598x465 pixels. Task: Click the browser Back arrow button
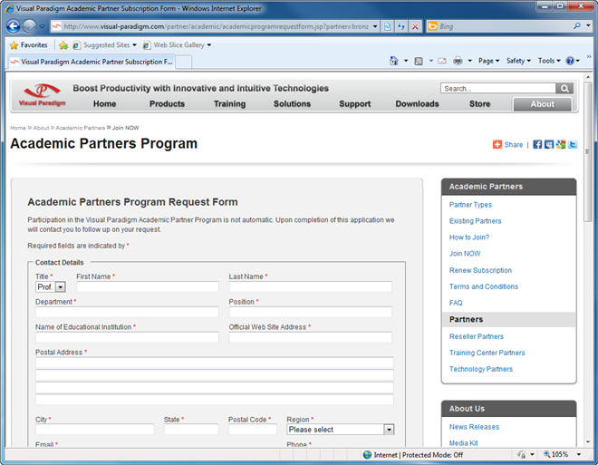[14, 26]
